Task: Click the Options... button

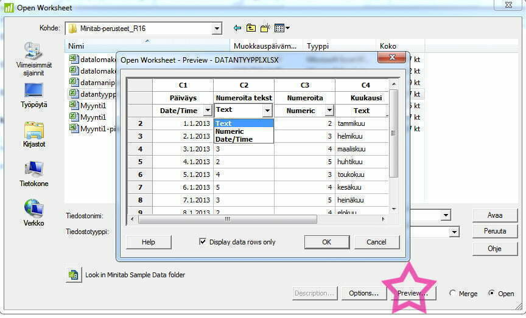Action: (363, 293)
